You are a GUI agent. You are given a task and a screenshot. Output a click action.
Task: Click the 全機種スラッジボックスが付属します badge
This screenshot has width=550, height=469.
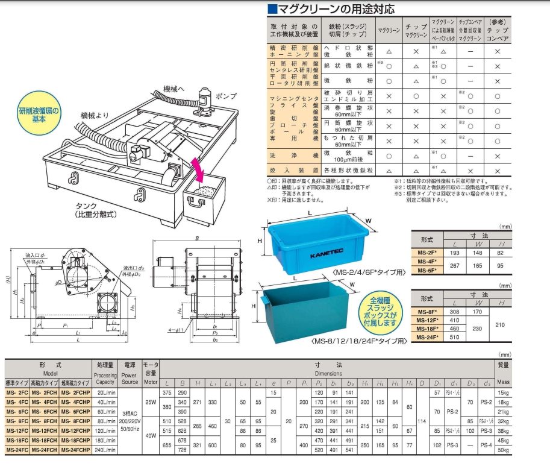click(380, 312)
